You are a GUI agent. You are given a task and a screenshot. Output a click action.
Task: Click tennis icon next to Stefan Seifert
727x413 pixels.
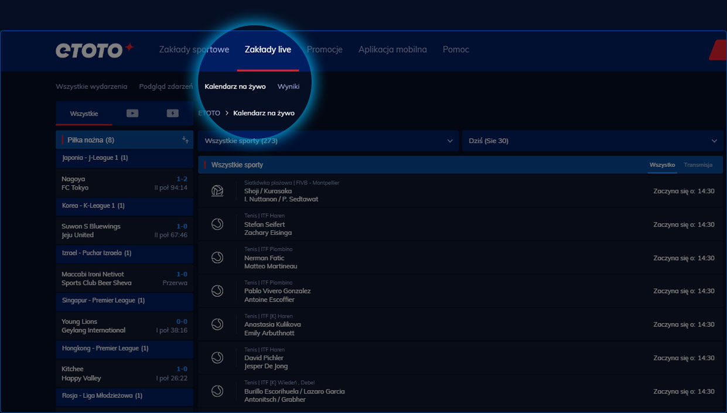217,224
